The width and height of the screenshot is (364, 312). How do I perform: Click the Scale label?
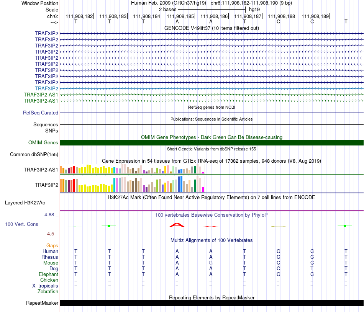point(52,10)
